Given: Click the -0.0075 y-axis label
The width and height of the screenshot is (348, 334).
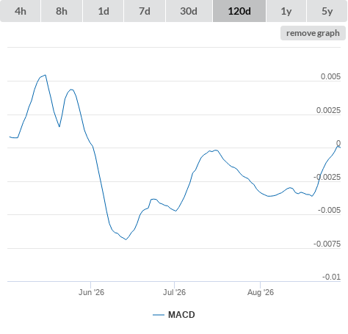Looking at the screenshot, I should point(327,244).
